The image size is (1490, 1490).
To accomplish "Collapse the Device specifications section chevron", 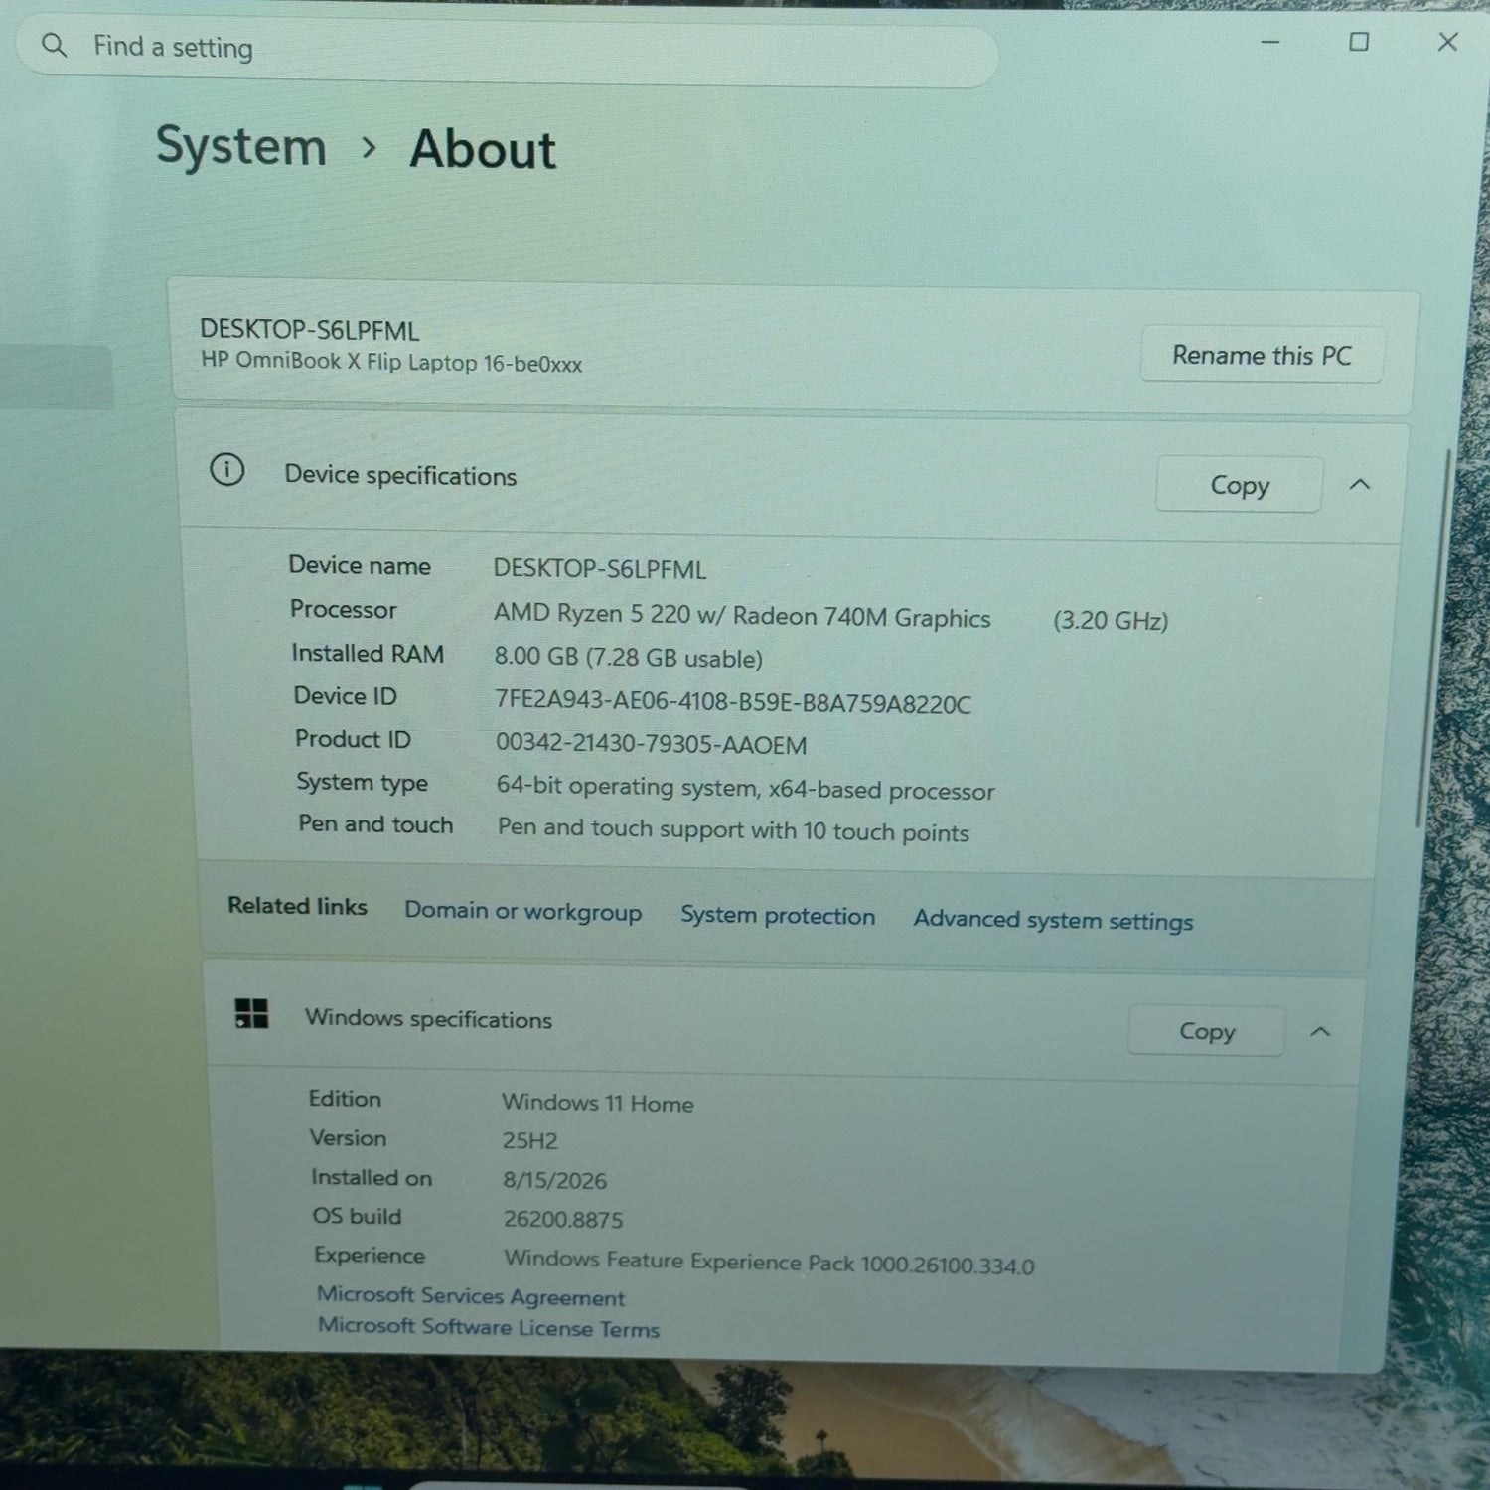I will 1360,485.
